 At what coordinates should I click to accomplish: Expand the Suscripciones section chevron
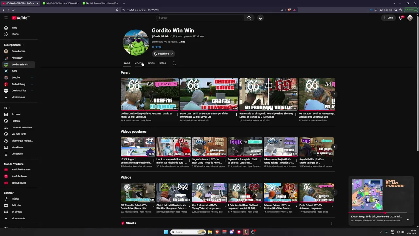(23, 45)
